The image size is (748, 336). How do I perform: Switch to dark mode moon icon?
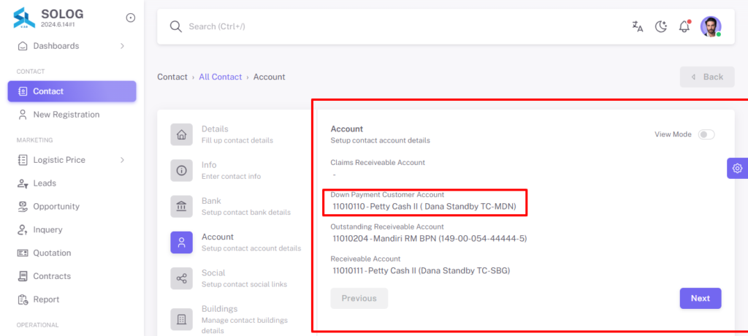660,27
